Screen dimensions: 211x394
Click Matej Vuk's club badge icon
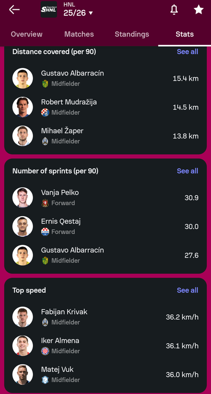(45, 380)
